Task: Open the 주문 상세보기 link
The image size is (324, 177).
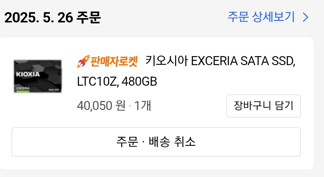Action: [261, 17]
